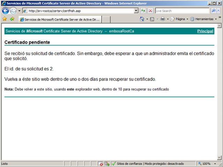Click the popup blocker status icon

101,164
